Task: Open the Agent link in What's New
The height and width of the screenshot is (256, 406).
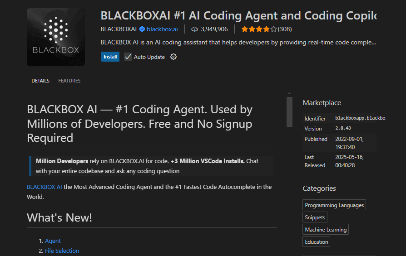Action: tap(53, 241)
